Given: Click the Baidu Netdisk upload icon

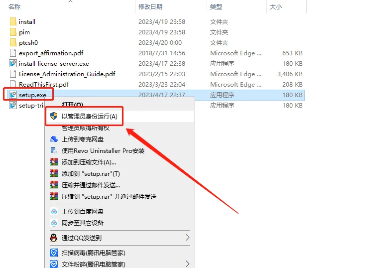Looking at the screenshot, I should click(54, 212).
